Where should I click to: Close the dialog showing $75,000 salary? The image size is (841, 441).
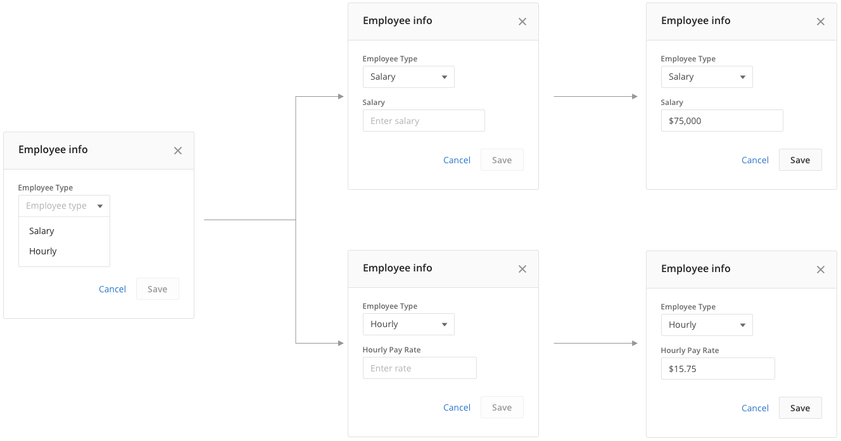[821, 22]
